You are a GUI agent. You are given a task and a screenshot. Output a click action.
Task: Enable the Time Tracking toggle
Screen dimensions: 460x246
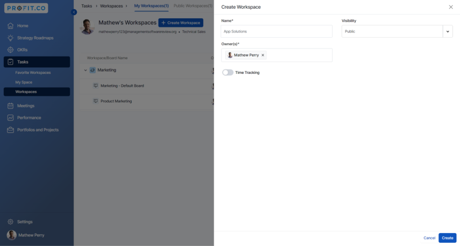(x=228, y=72)
